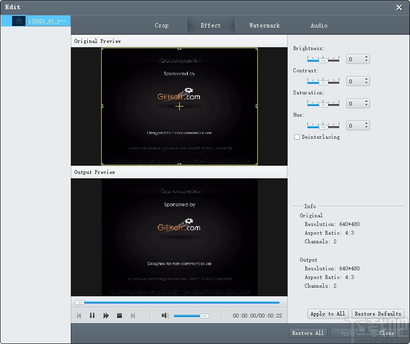Jump back to the previous frame

[x=79, y=316]
